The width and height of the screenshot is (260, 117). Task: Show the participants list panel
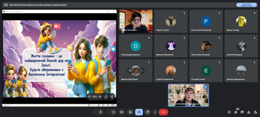(x=236, y=112)
